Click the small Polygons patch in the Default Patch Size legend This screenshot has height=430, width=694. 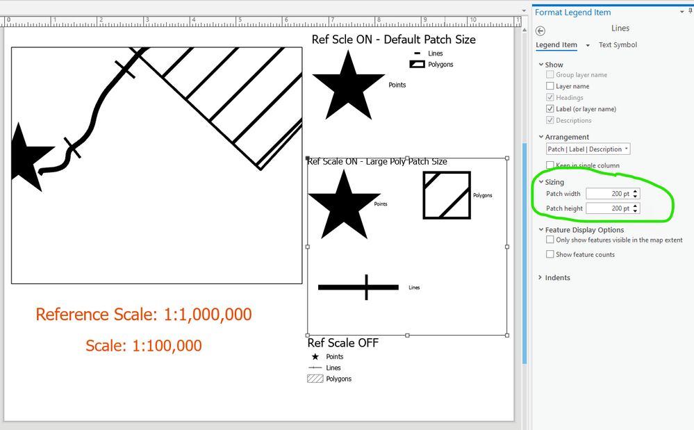point(417,64)
